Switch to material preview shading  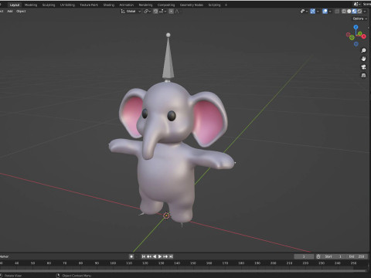[354, 12]
